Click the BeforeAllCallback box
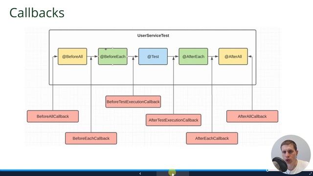Viewport: 313px width, 176px height. pos(53,116)
